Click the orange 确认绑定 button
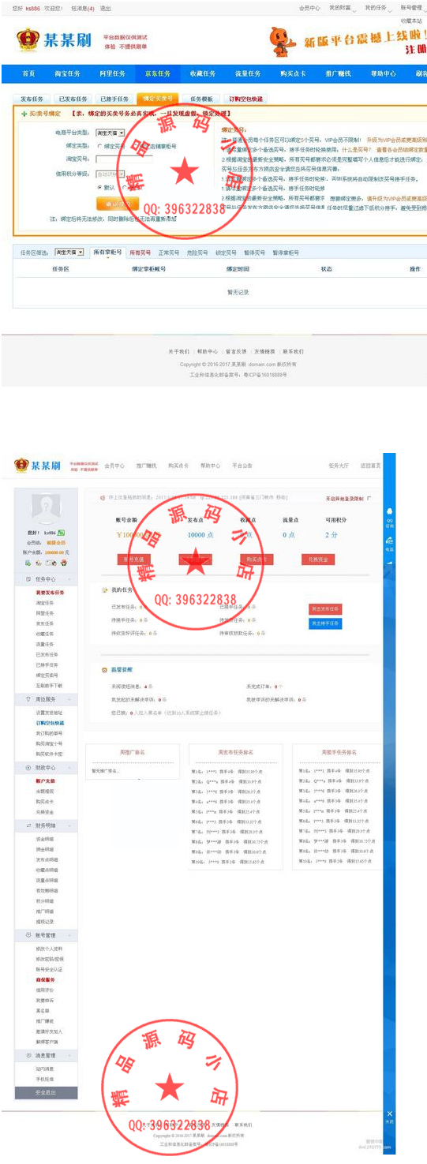Viewport: 427px width, 1164px height. (x=117, y=203)
